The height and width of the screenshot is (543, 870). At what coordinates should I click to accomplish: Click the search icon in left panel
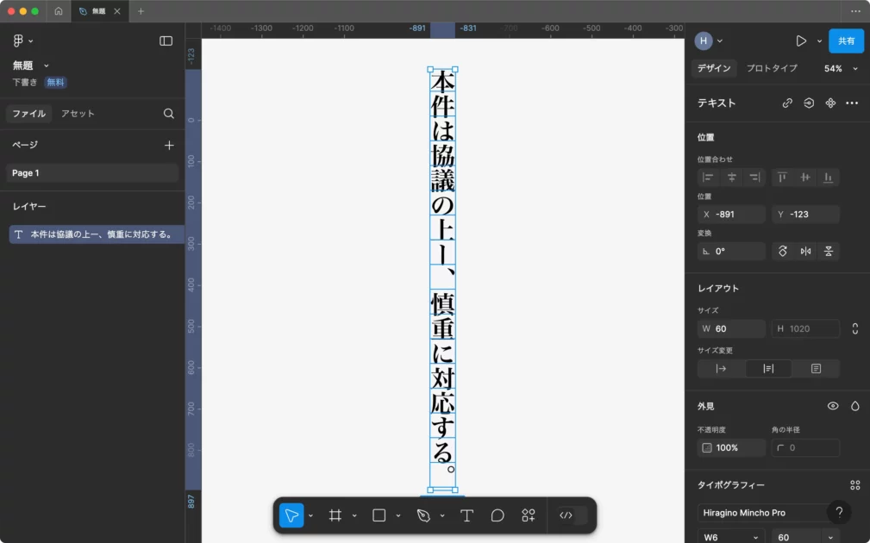169,114
